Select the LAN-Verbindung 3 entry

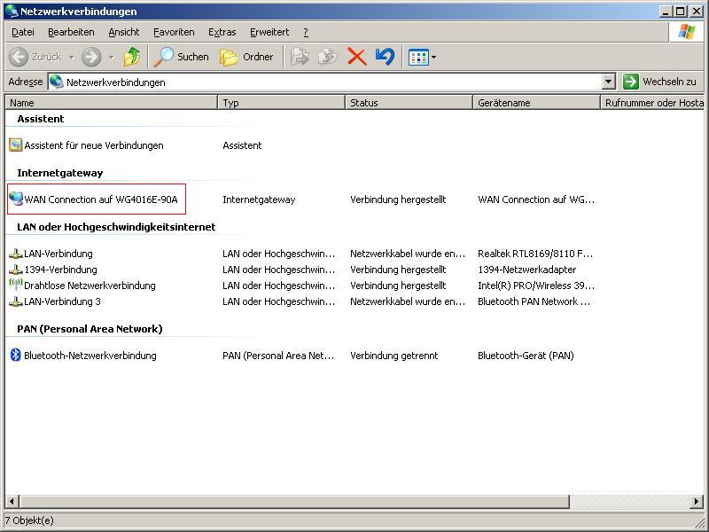coord(62,301)
